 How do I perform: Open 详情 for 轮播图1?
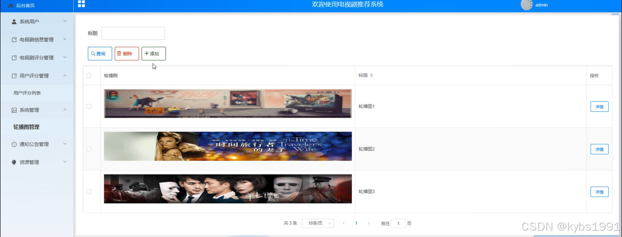click(599, 107)
